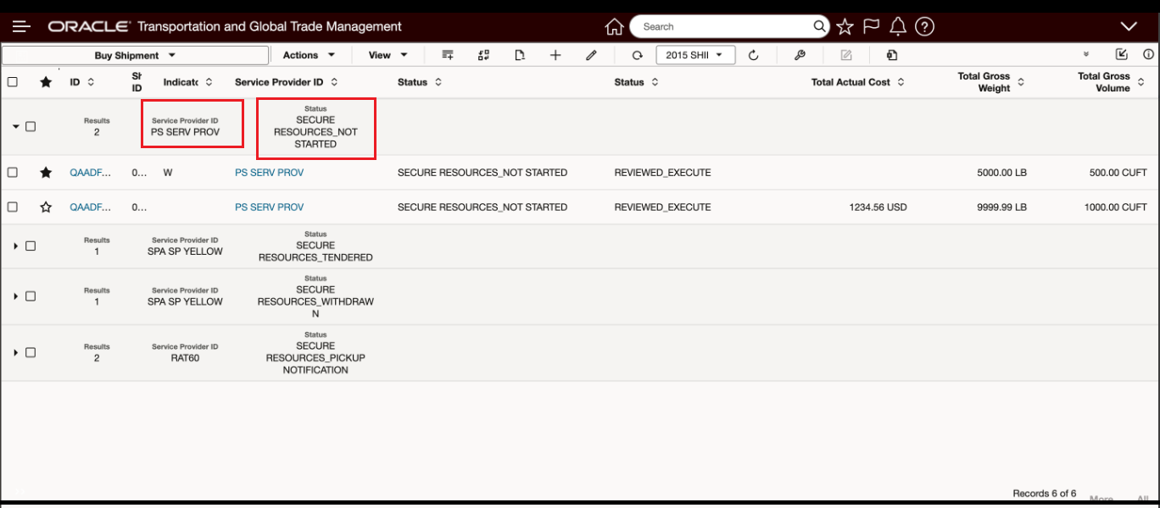Image resolution: width=1160 pixels, height=508 pixels.
Task: Sort by Service Provider ID column
Action: pos(334,82)
